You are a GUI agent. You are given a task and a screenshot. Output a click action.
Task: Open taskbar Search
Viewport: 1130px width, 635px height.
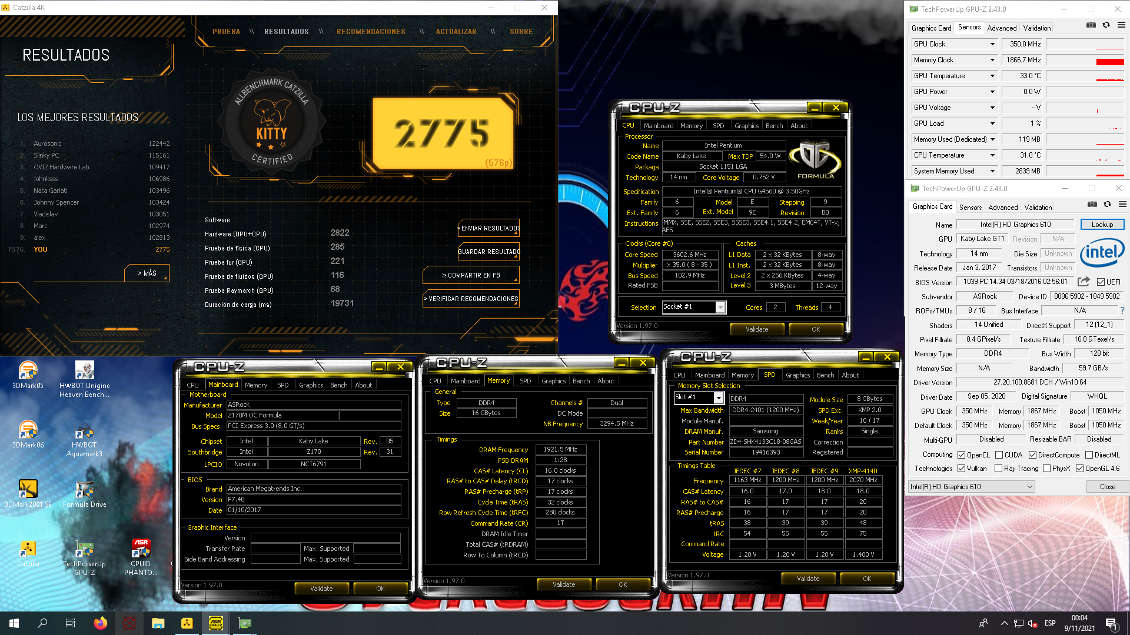tap(42, 623)
